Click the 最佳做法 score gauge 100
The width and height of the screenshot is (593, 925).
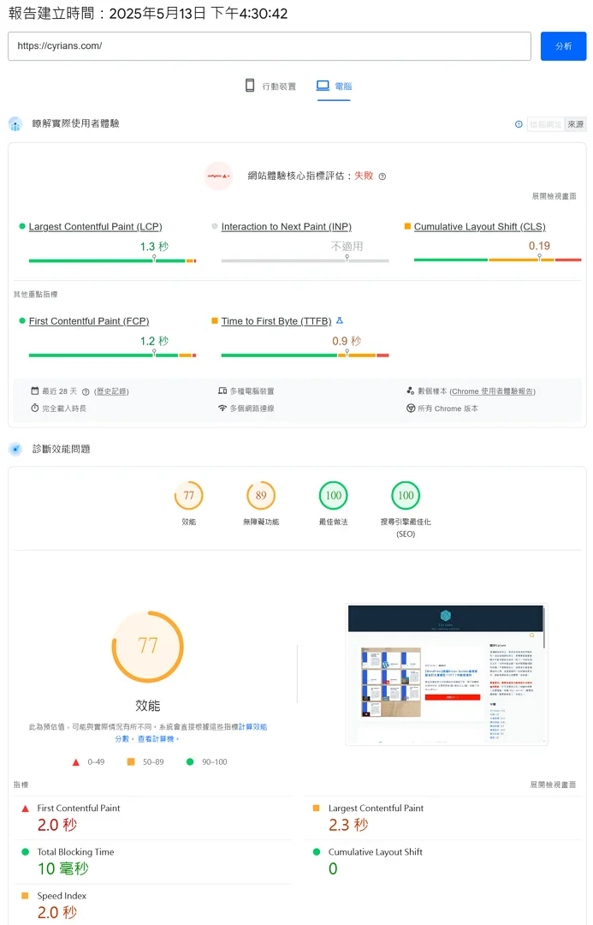tap(333, 496)
